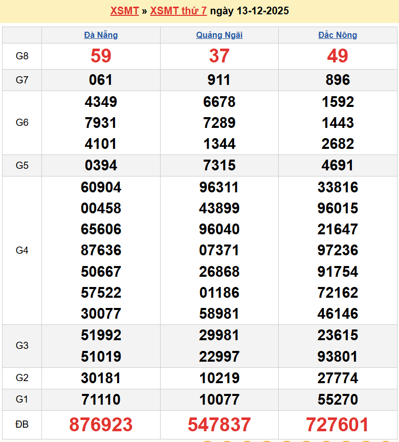Click Quảng Ngãi G2 number 10219
Image resolution: width=399 pixels, height=442 pixels.
[219, 378]
